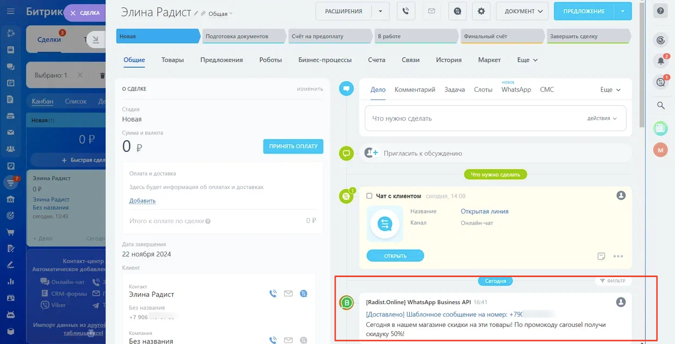
Task: Open действия dropdown in task field
Action: pos(602,118)
